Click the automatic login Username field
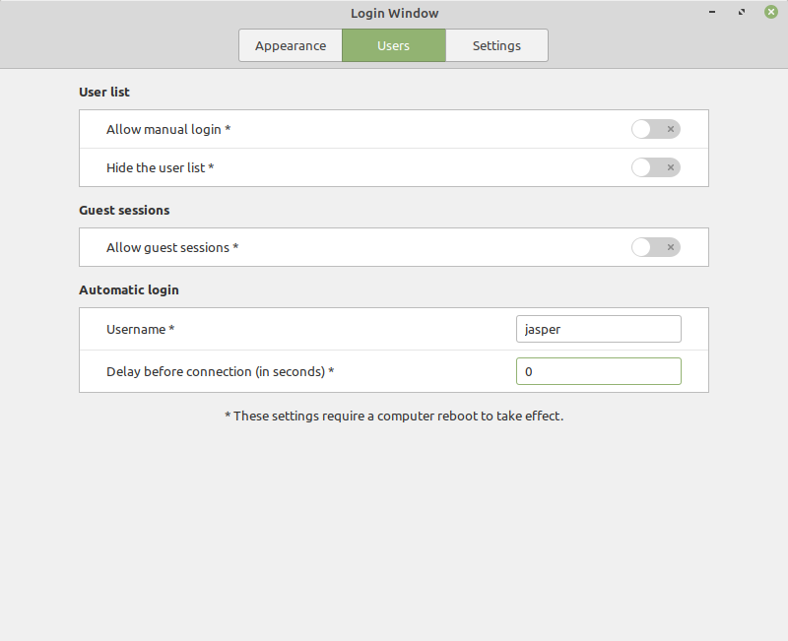 pos(599,329)
